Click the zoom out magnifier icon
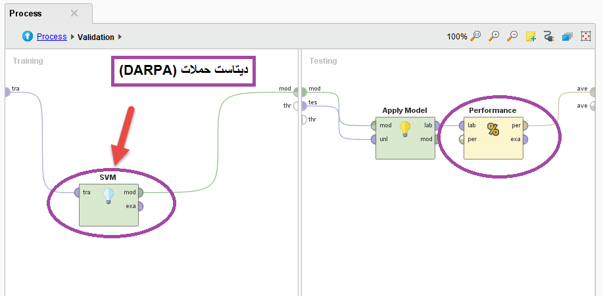Screen dimensions: 603x296 pos(512,37)
